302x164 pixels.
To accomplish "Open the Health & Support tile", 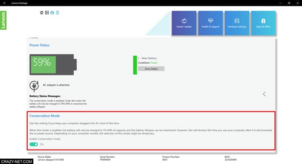I will point(210,23).
